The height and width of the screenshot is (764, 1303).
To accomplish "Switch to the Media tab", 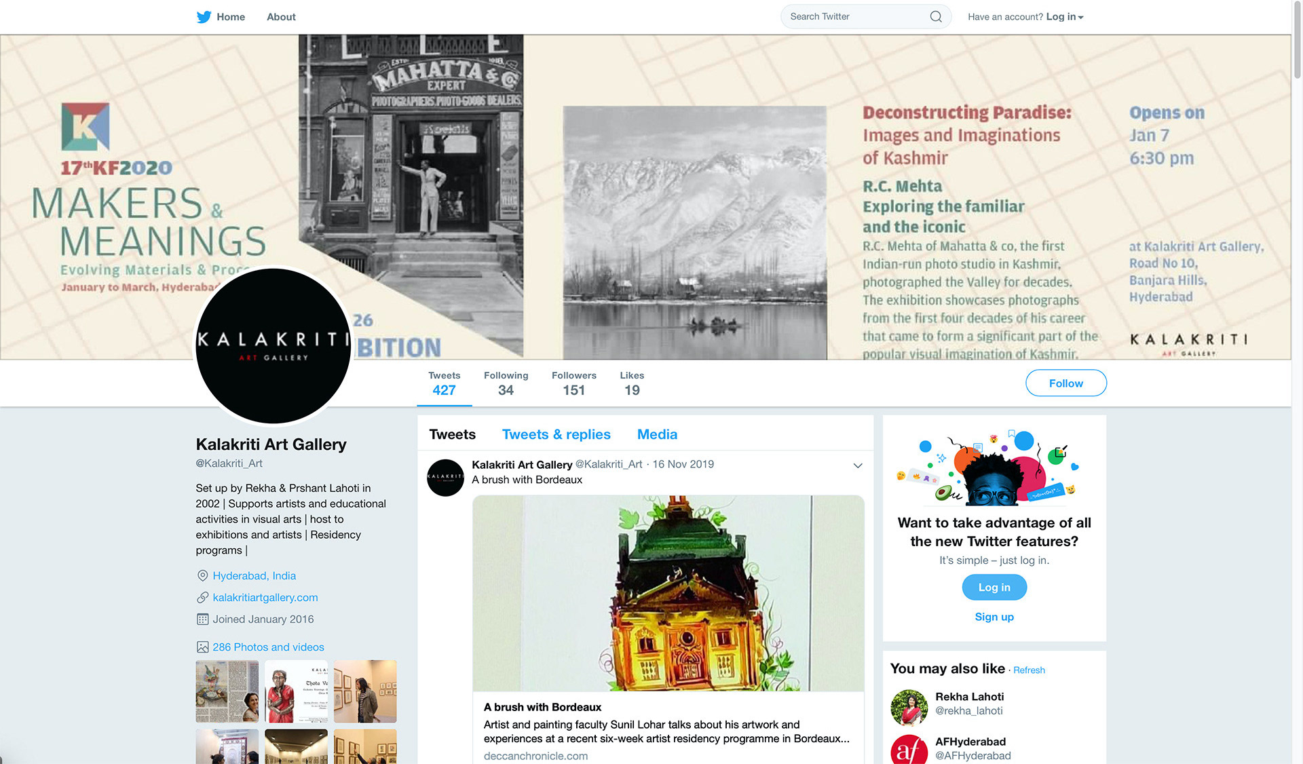I will [x=657, y=434].
